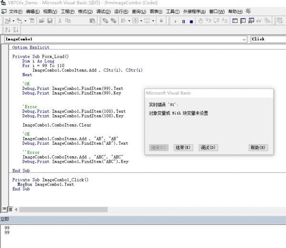The image size is (286, 248).
Task: Click the Bring to Front icon
Action: (105, 21)
